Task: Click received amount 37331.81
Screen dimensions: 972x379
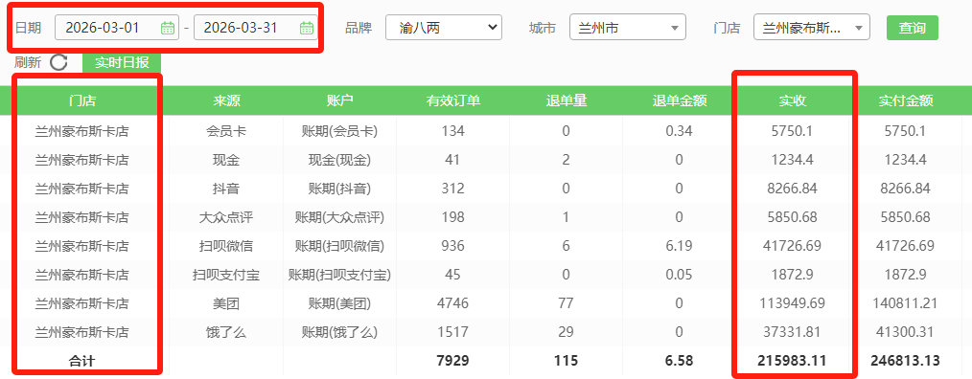Action: click(x=792, y=332)
